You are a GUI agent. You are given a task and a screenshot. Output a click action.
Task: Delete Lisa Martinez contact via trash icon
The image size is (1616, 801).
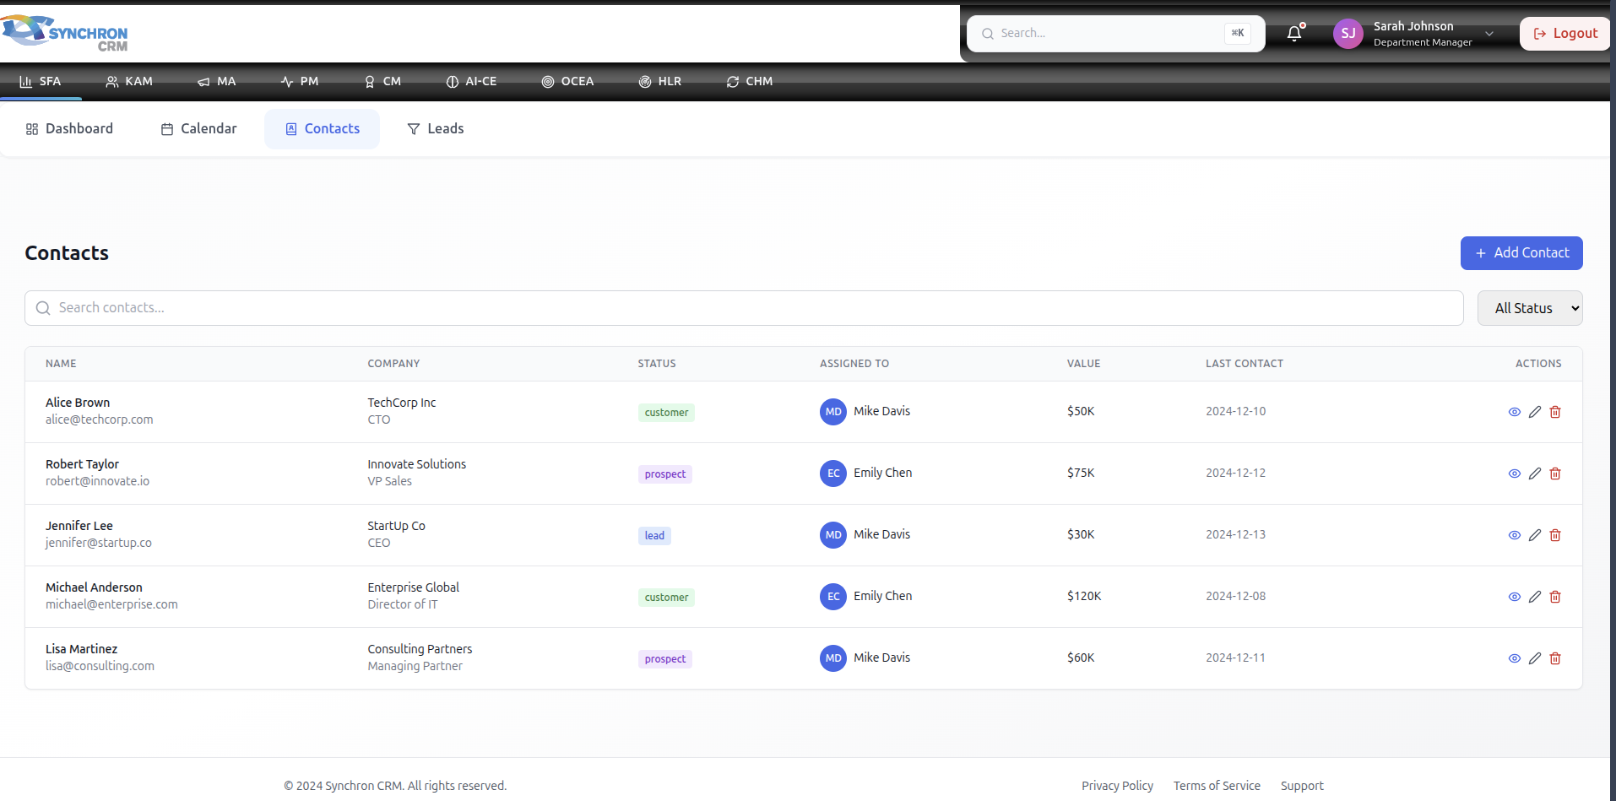click(x=1554, y=658)
